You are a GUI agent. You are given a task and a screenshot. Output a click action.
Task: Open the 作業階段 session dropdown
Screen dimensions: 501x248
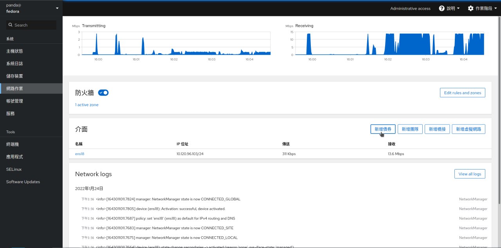[x=482, y=8]
